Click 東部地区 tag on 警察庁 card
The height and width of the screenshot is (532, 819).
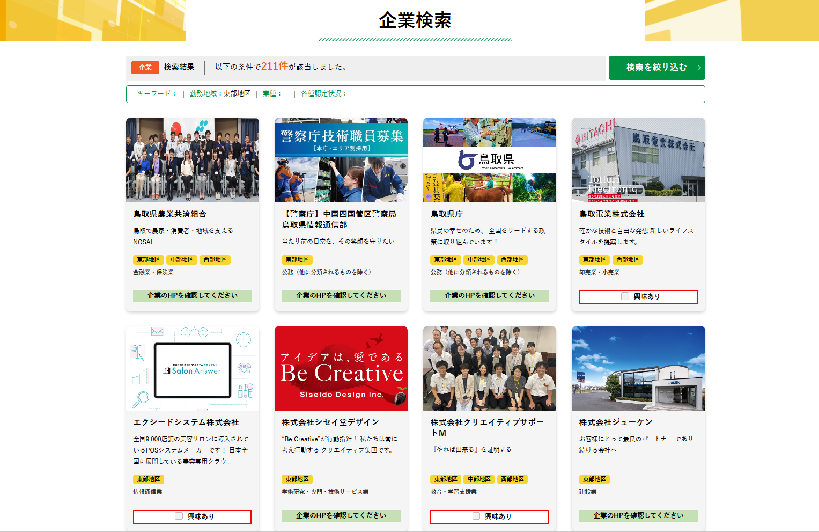297,260
